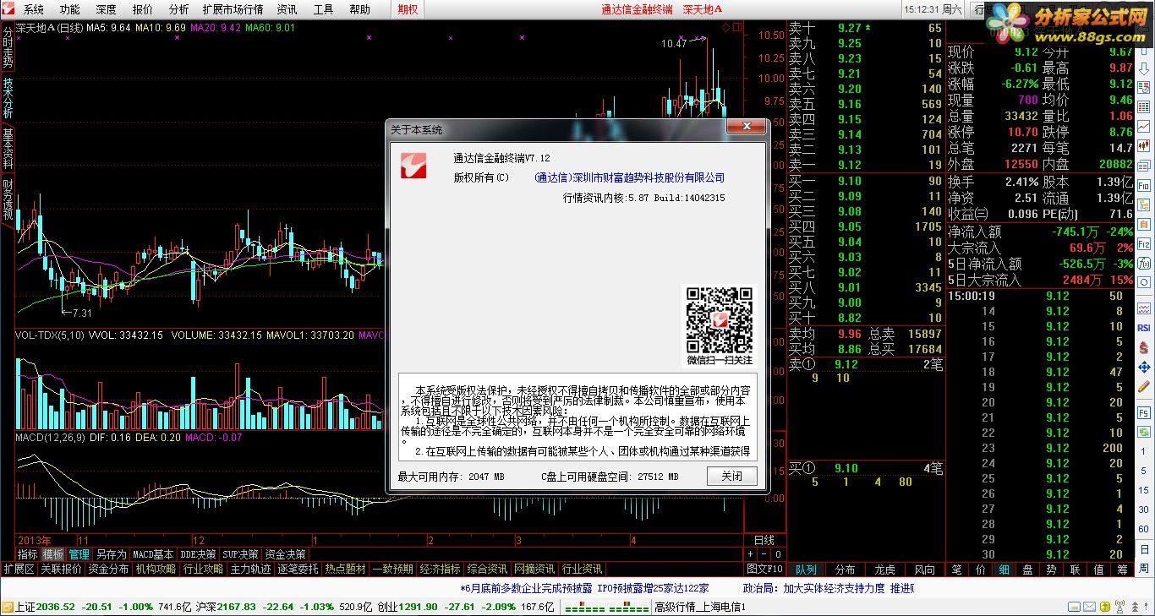Image resolution: width=1155 pixels, height=616 pixels.
Task: Open the 深圳市财富趋势科技股份有限公司 link
Action: [x=629, y=177]
